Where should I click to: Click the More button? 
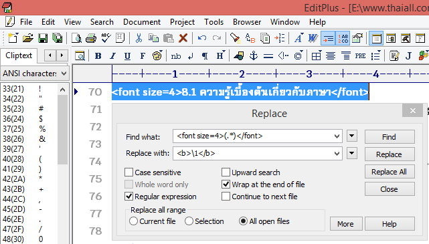click(x=346, y=224)
